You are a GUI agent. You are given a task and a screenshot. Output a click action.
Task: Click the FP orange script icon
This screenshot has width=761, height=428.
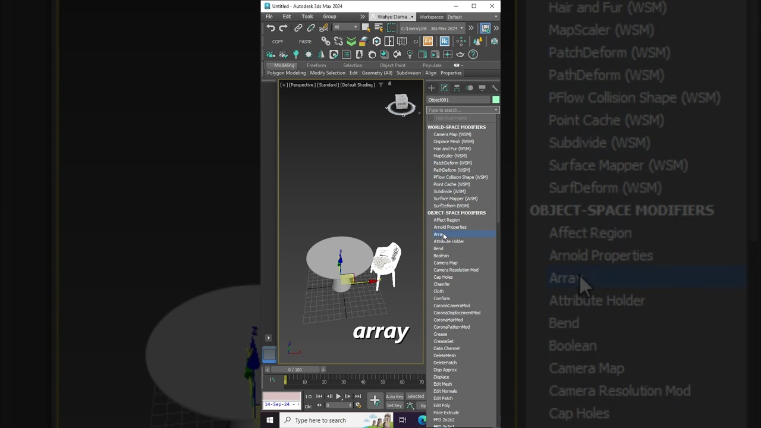(428, 41)
